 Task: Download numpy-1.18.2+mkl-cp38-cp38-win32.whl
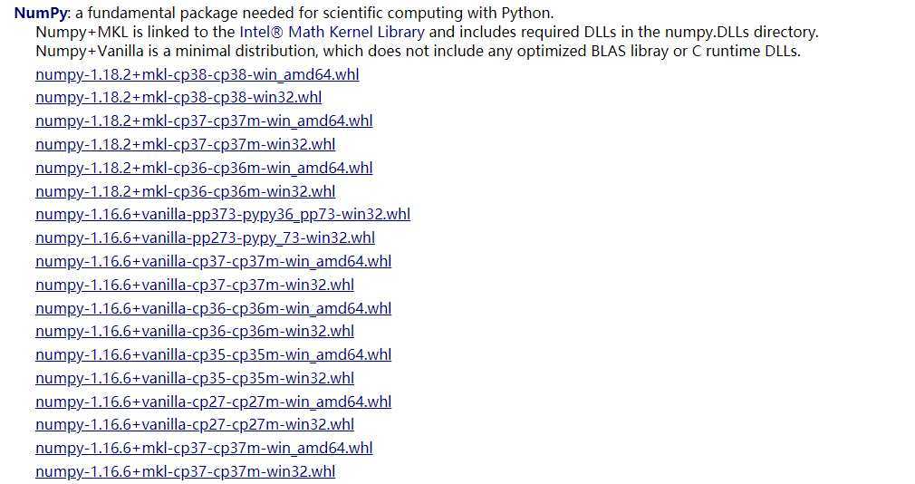(x=178, y=98)
